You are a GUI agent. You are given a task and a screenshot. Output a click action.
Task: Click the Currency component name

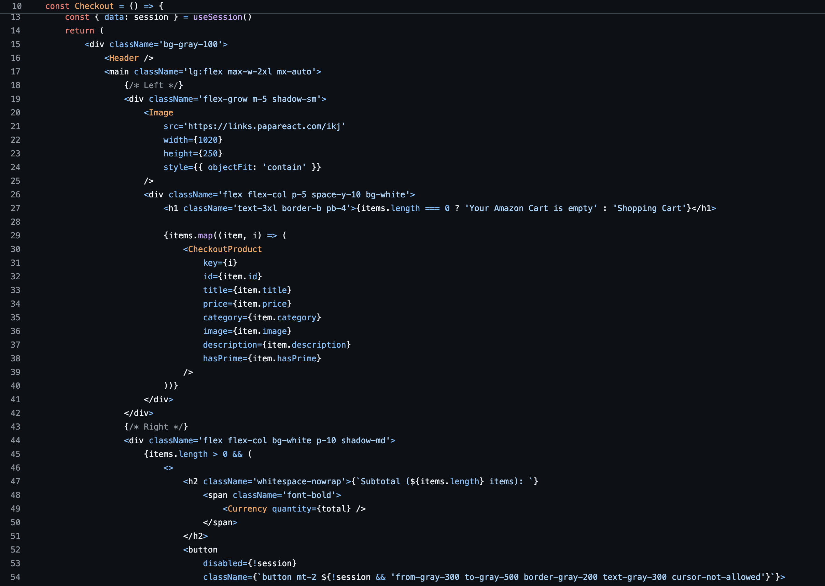247,509
